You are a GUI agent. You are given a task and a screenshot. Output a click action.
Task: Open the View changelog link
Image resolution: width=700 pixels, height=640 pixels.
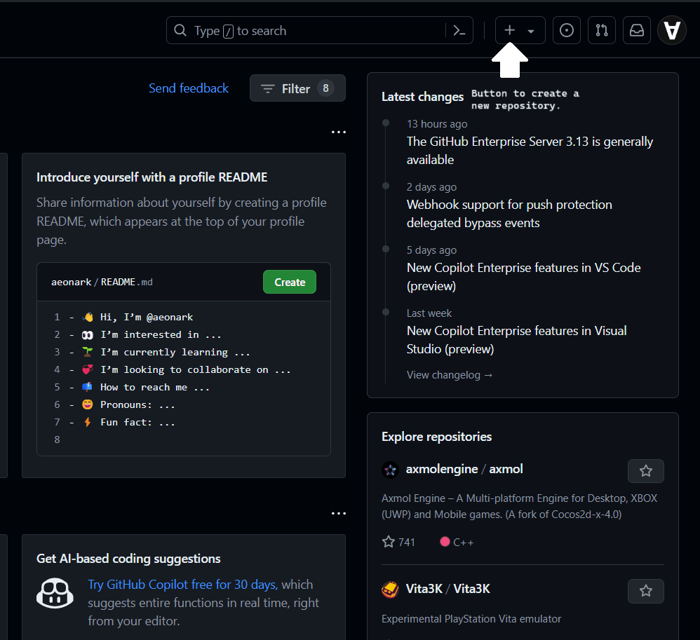tap(450, 375)
